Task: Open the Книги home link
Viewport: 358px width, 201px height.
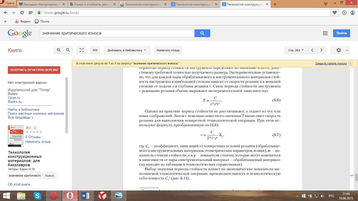Action: click(x=15, y=50)
